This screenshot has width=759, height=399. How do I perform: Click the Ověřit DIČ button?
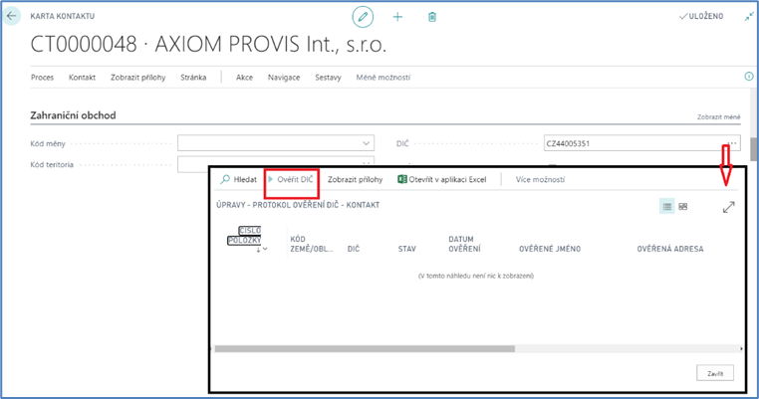point(291,180)
